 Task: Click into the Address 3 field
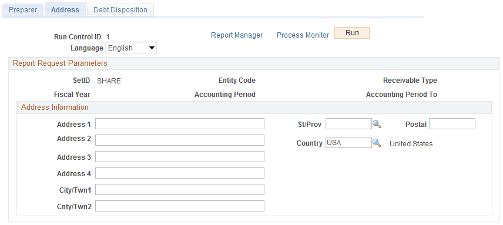180,156
